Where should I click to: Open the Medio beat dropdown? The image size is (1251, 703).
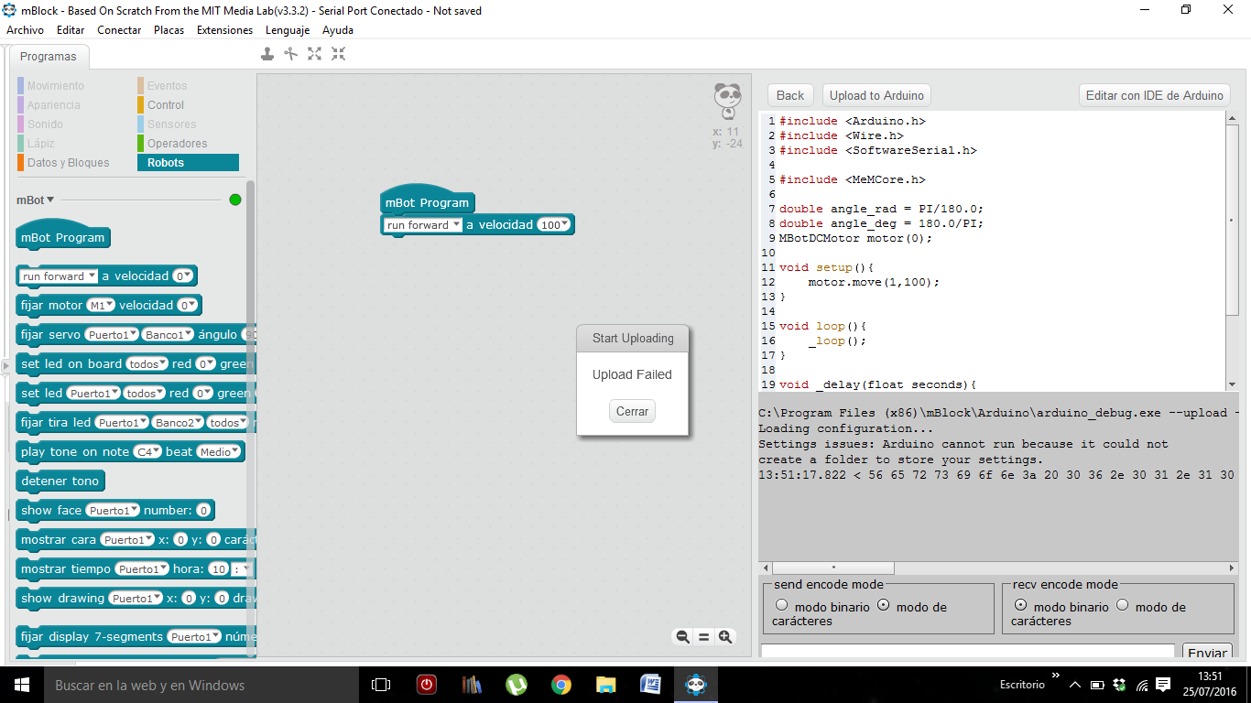pos(218,452)
